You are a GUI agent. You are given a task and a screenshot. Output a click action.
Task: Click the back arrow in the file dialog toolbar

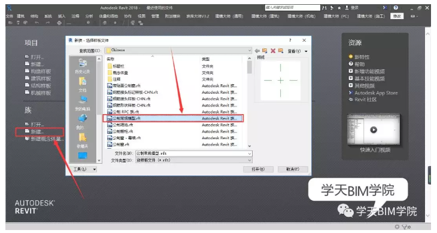pyautogui.click(x=257, y=51)
